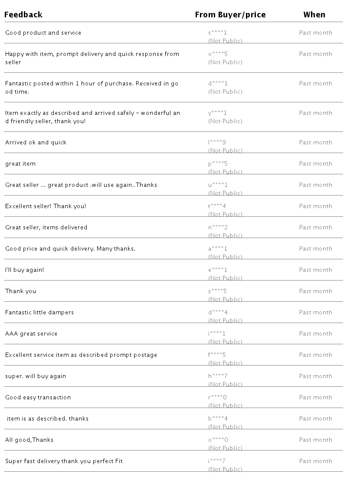Image resolution: width=347 pixels, height=480 pixels.
Task: Click the When column header
Action: [x=314, y=15]
